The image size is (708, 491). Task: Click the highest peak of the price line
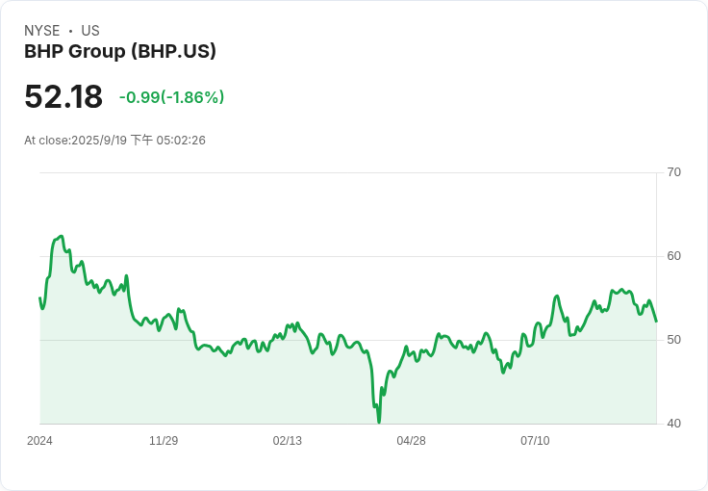tap(62, 236)
